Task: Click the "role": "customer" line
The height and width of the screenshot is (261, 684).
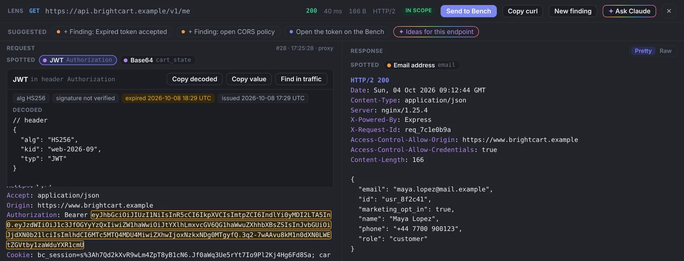Action: [393, 239]
